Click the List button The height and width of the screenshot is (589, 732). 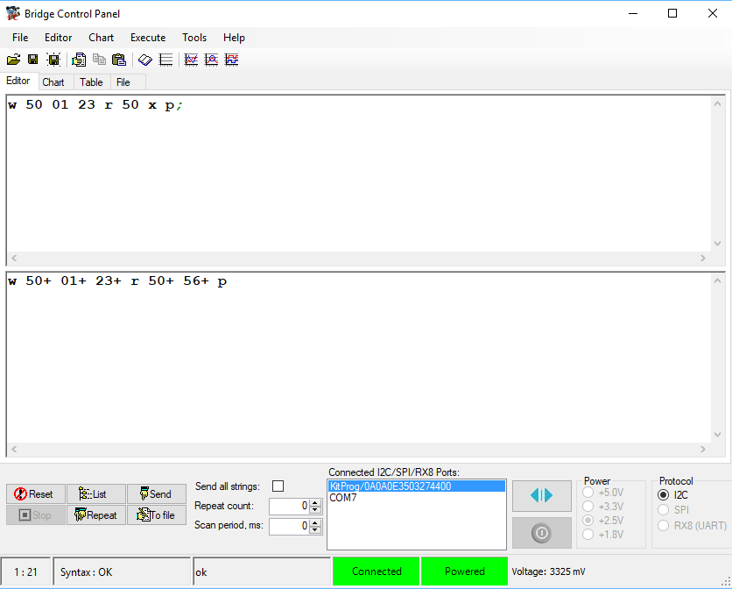[96, 494]
